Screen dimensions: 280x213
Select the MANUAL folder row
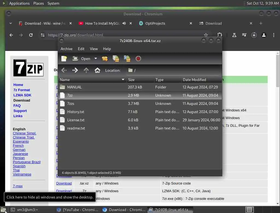coord(140,87)
